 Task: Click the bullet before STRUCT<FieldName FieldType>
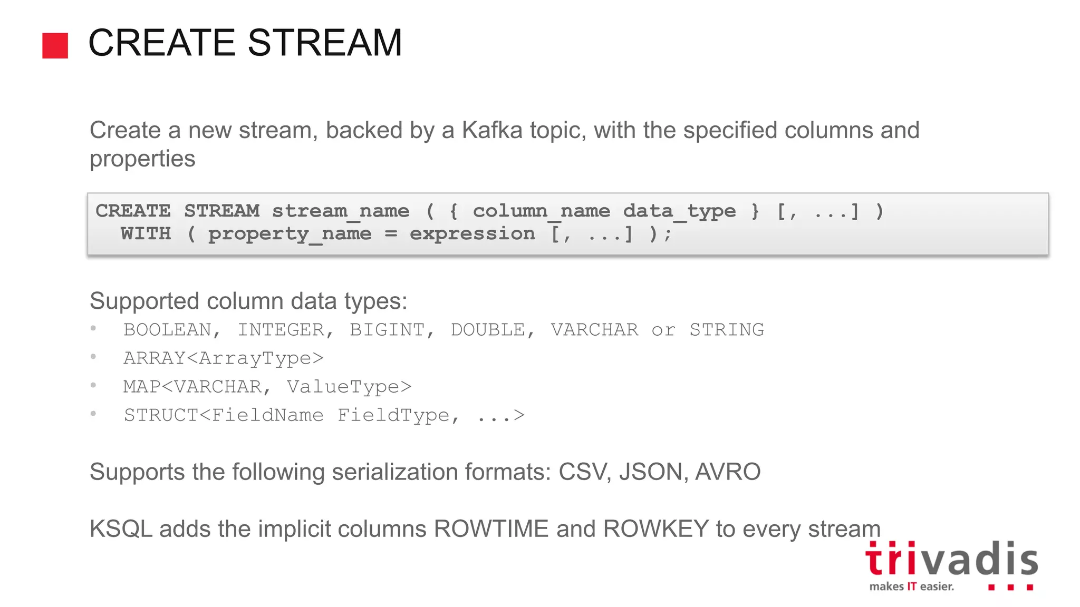click(93, 414)
